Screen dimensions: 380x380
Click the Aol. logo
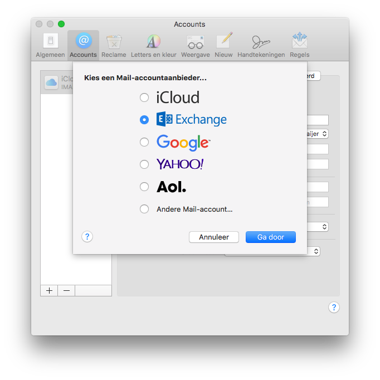[172, 187]
